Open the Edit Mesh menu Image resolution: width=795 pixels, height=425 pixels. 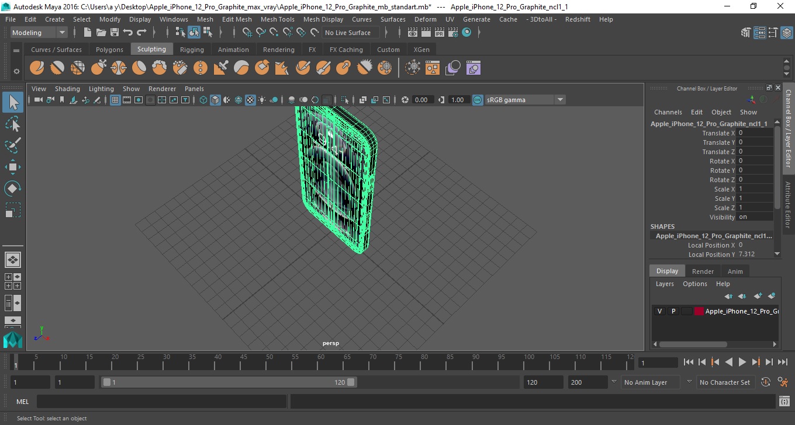(237, 19)
